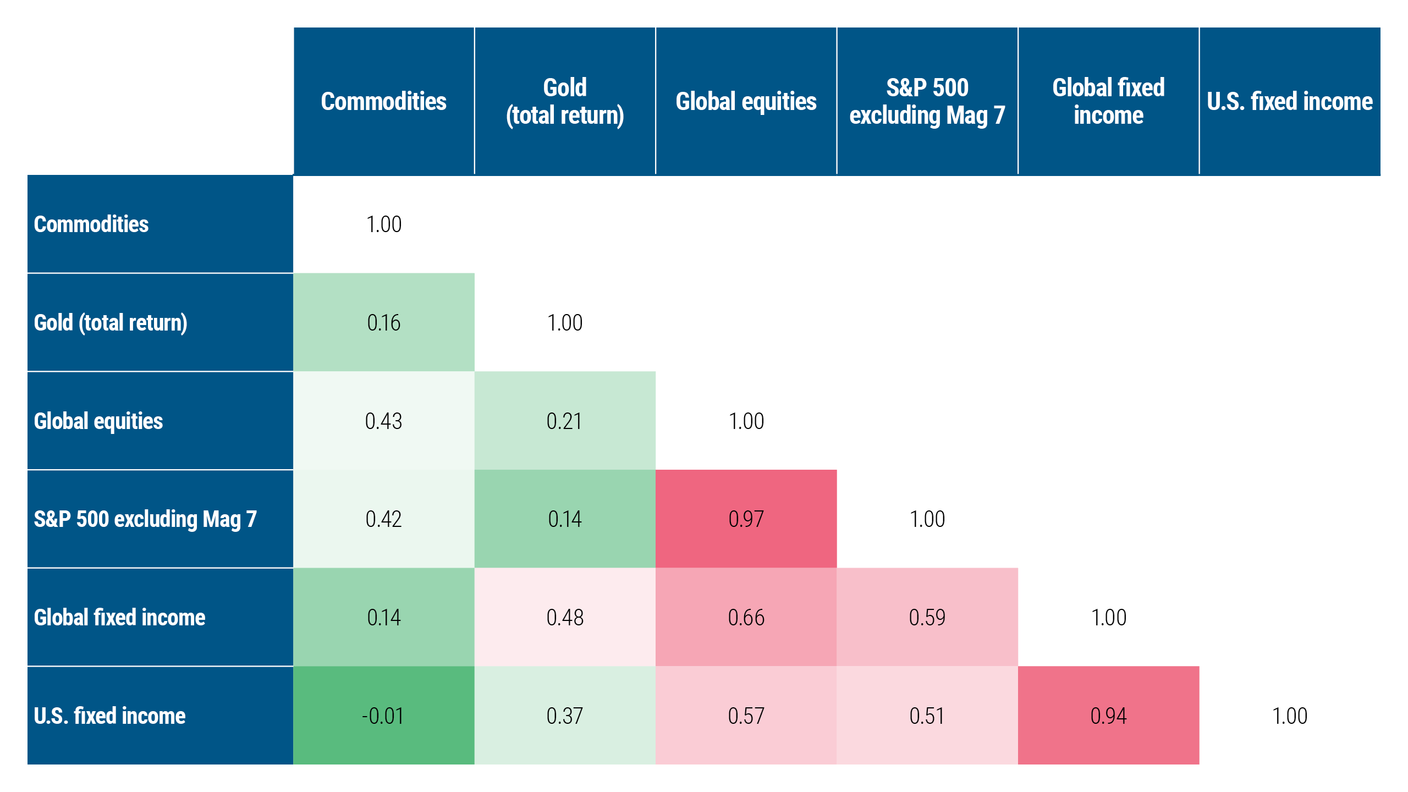
Task: Select the pink 0.66 correlation cell
Action: coord(746,618)
